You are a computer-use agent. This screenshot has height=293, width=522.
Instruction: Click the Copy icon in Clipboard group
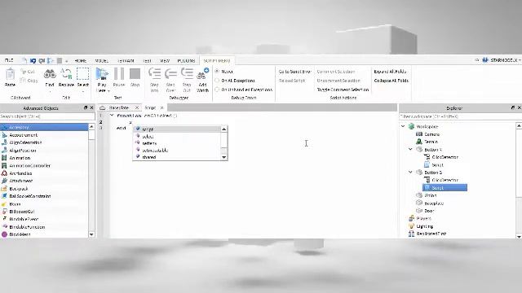[23, 80]
